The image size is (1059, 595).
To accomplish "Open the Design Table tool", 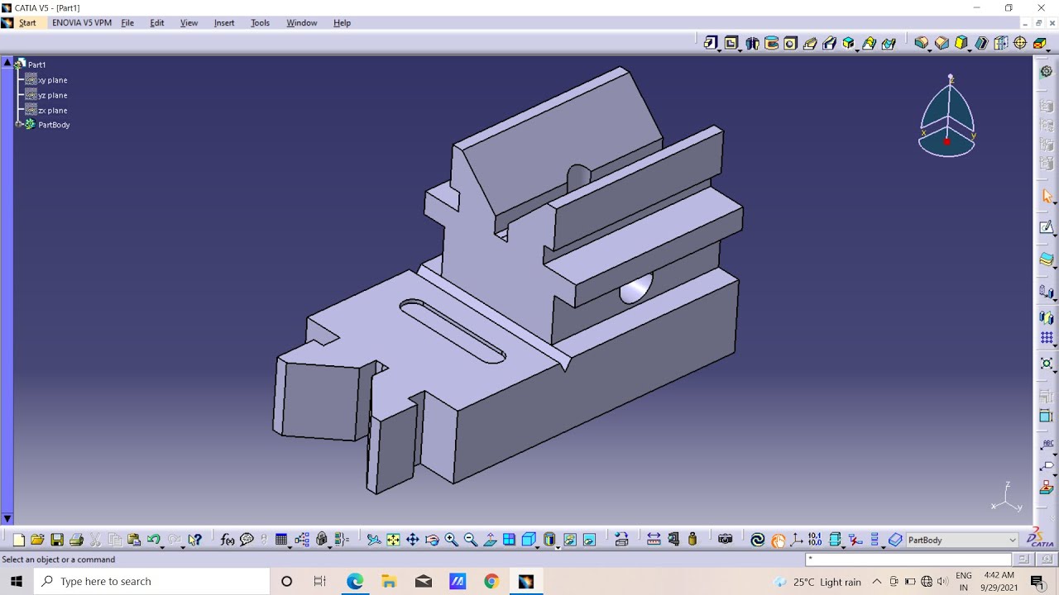I will [281, 540].
